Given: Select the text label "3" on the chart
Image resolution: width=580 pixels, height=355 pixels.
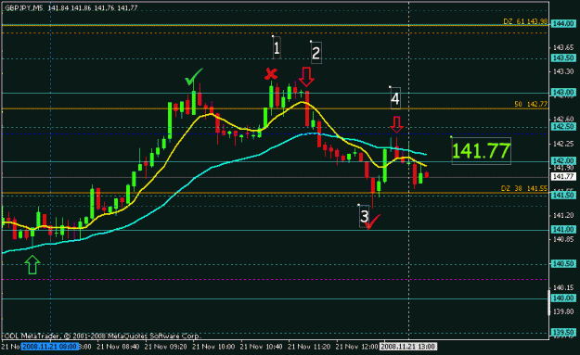Looking at the screenshot, I should pyautogui.click(x=365, y=217).
